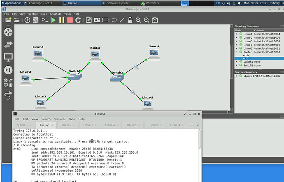The image size is (284, 182).
Task: Open the terminal tab list dropdown arrow
Action: 198,125
